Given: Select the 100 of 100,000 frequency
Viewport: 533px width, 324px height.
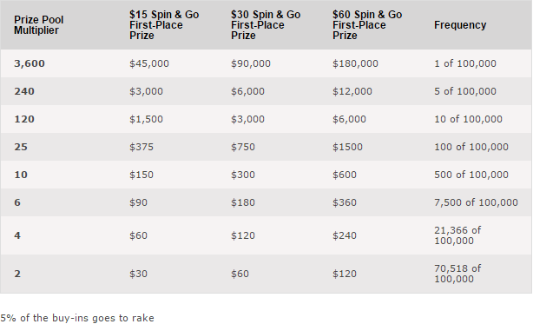Looking at the screenshot, I should [471, 147].
